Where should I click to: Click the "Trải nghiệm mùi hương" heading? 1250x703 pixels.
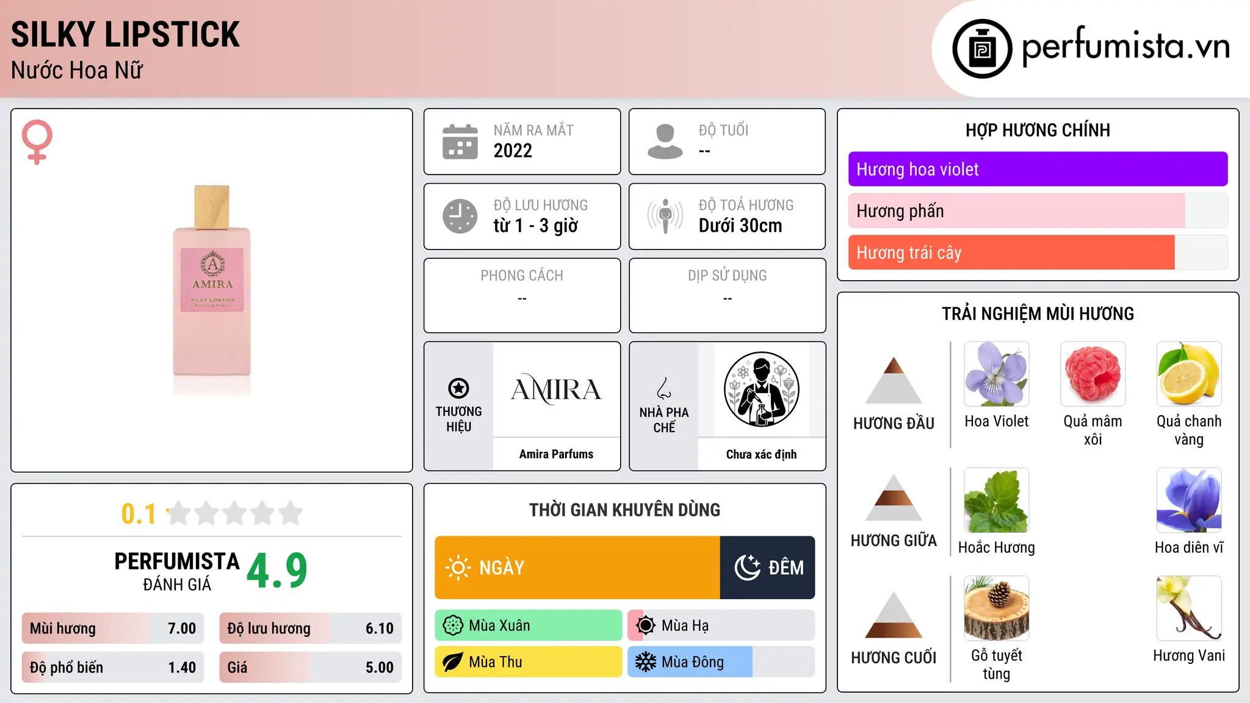pos(1038,314)
